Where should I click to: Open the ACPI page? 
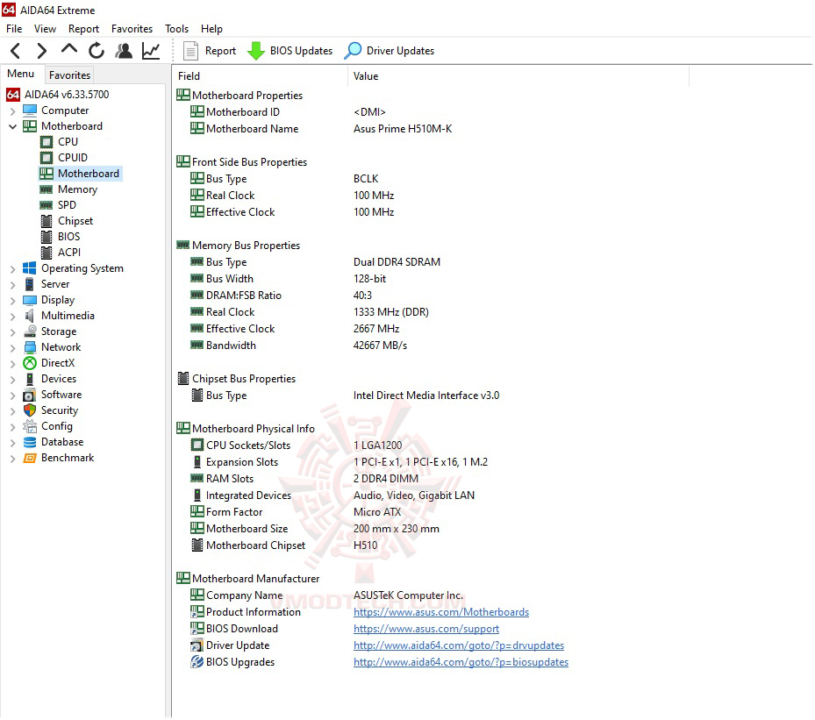pyautogui.click(x=61, y=253)
